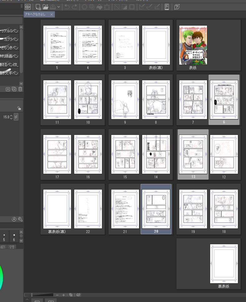The image size is (246, 302).
Task: Select brush size preset 5
Action: coord(4,237)
